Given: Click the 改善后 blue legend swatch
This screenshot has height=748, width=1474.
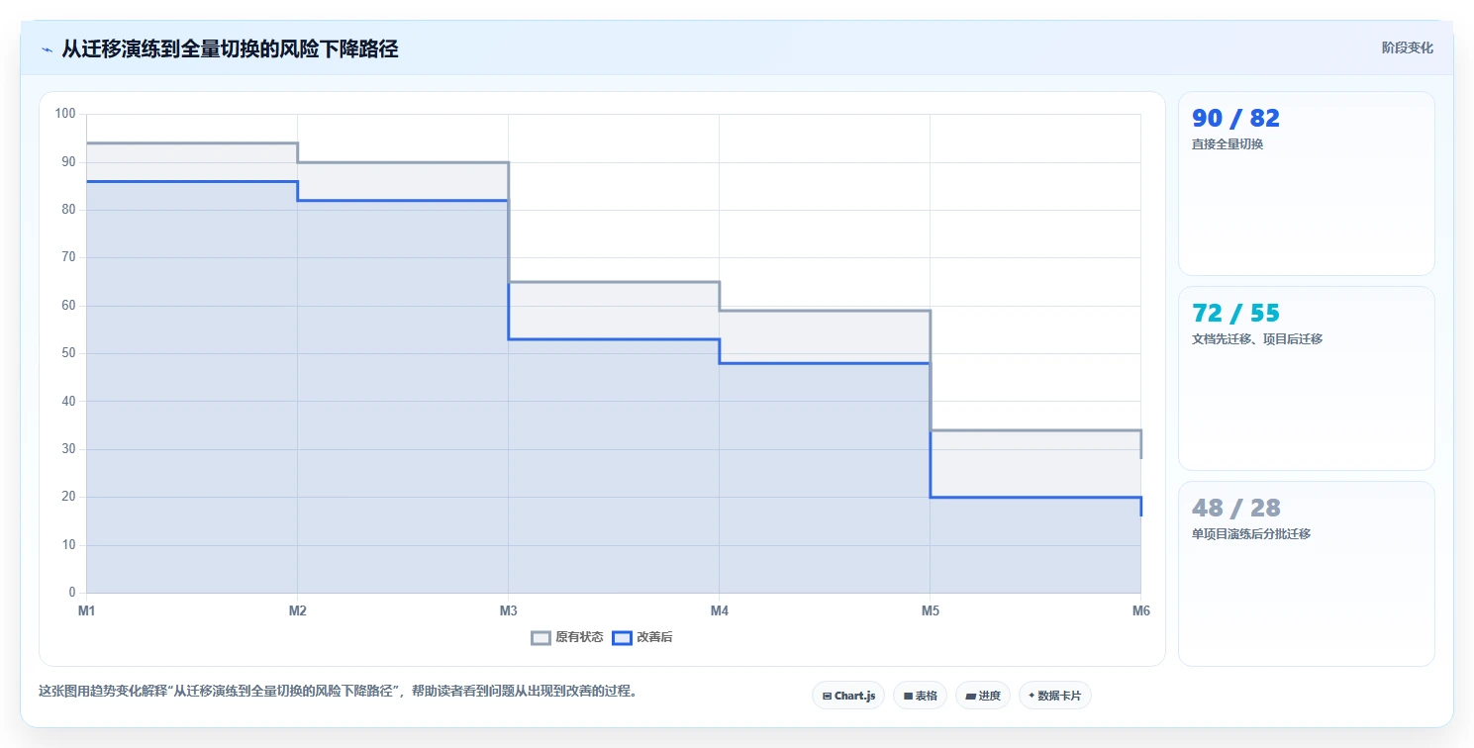Looking at the screenshot, I should coord(622,637).
